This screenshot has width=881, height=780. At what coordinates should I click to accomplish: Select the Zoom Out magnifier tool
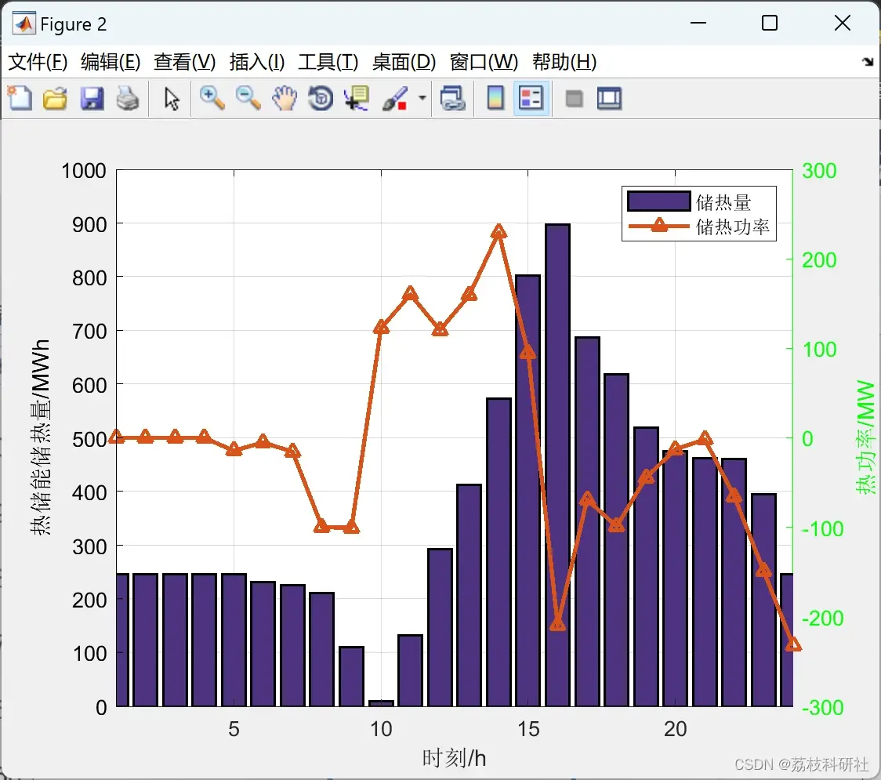coord(248,98)
